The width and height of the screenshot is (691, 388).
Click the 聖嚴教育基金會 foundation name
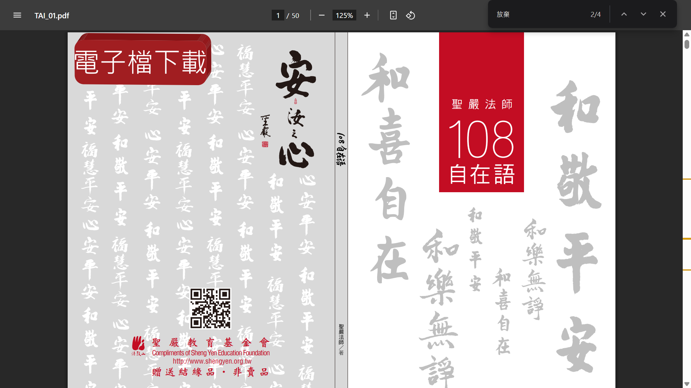211,342
